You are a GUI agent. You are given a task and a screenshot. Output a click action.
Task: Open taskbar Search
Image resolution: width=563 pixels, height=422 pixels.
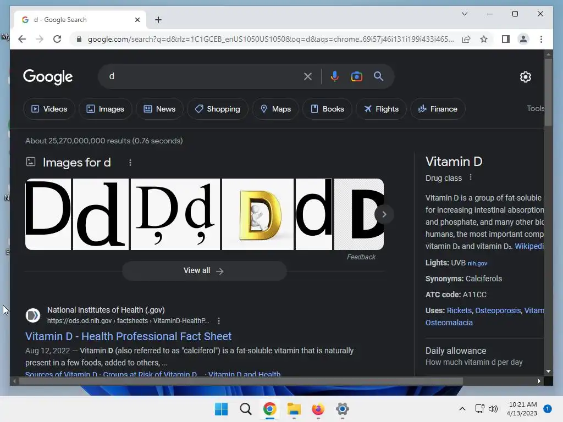click(x=246, y=409)
